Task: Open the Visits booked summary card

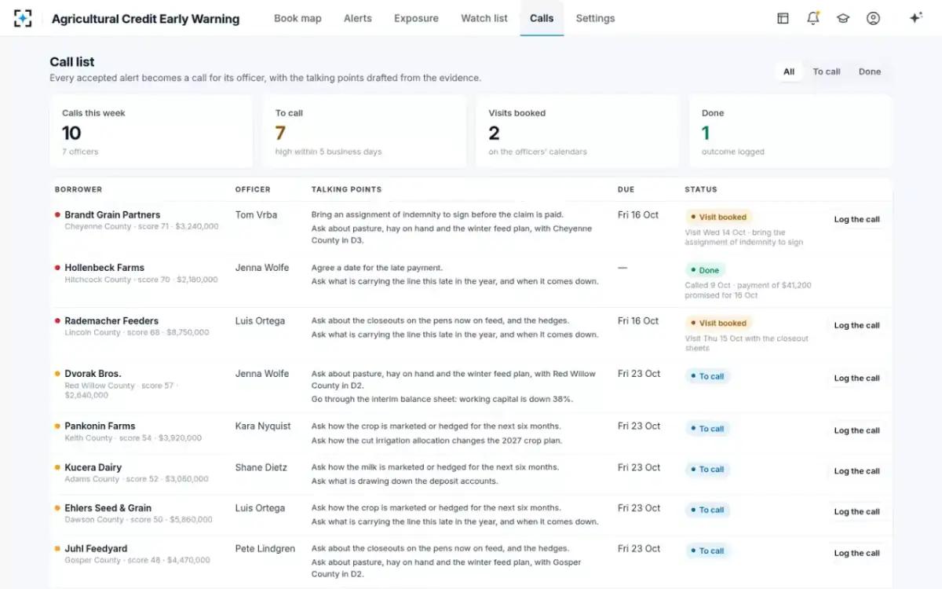Action: [x=578, y=132]
